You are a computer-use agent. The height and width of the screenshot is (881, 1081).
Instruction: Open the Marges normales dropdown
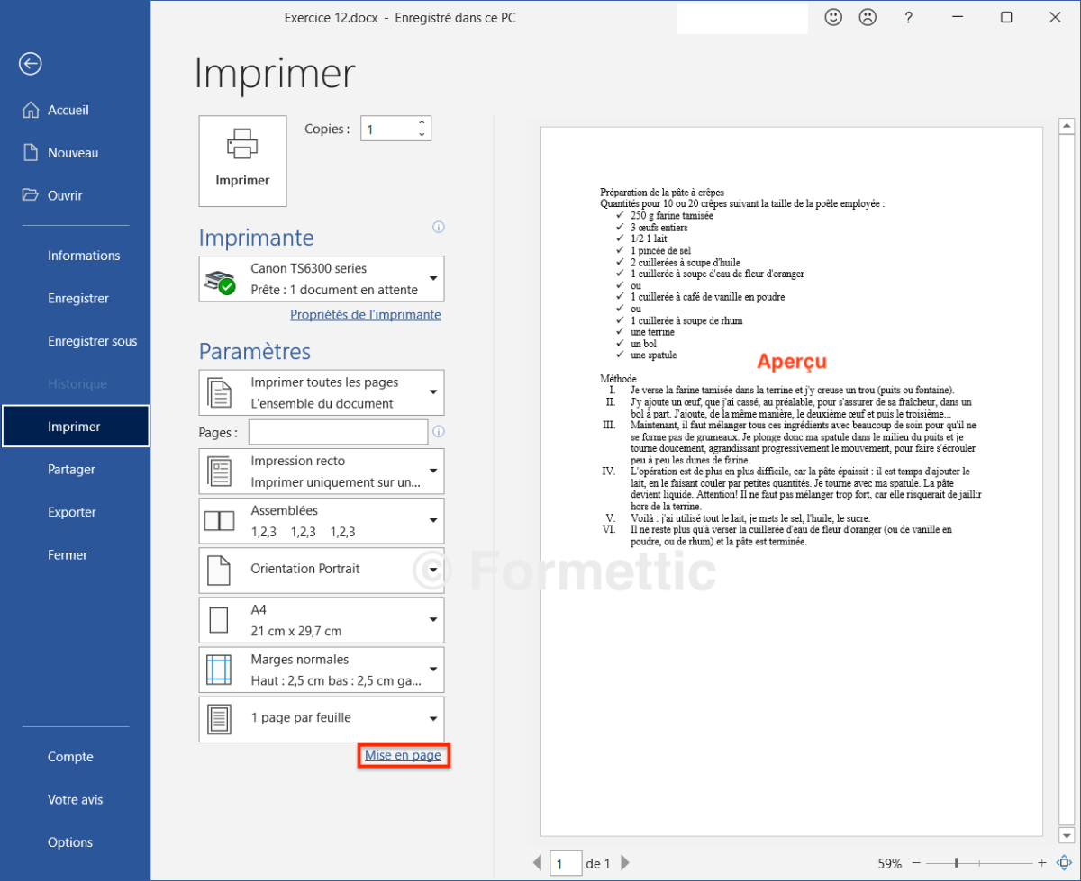click(x=321, y=670)
